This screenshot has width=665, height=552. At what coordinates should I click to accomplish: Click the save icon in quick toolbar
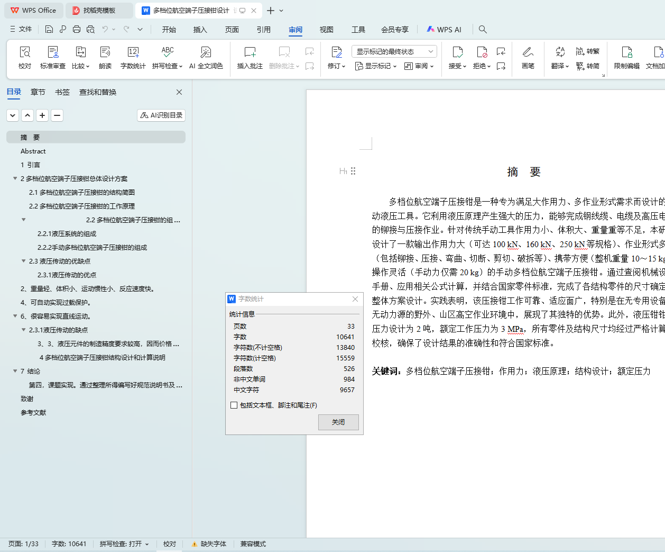pyautogui.click(x=49, y=29)
